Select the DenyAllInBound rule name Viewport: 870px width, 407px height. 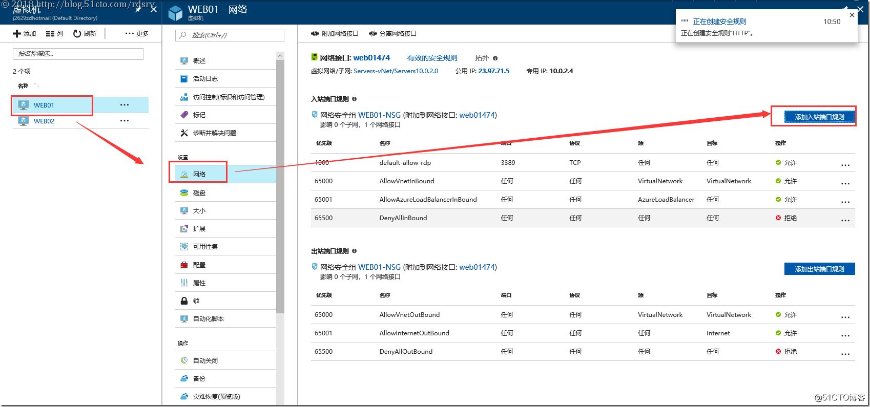point(403,218)
